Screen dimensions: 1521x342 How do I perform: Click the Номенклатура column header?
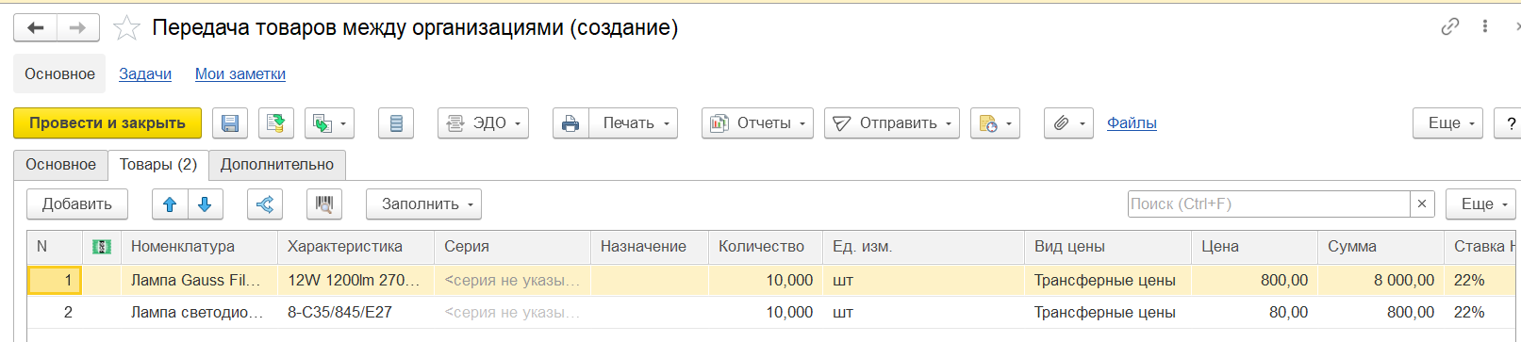click(x=199, y=247)
